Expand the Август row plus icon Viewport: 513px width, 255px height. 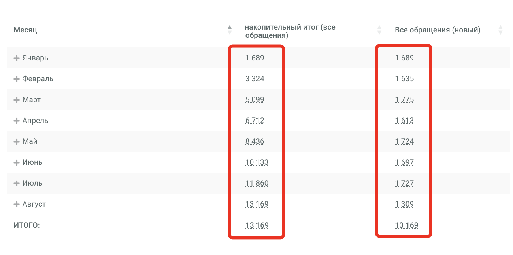pos(17,204)
